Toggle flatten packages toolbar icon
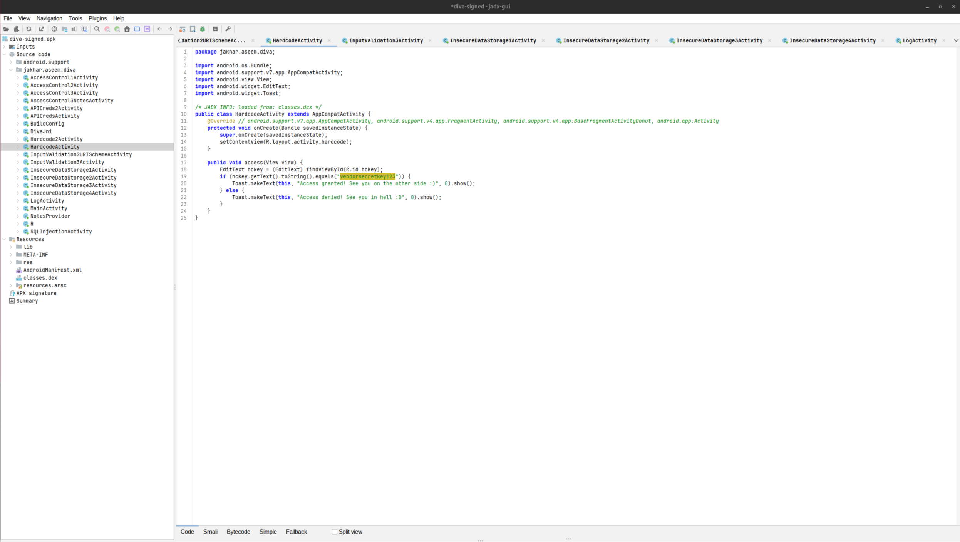Viewport: 960px width, 542px height. pyautogui.click(x=64, y=29)
